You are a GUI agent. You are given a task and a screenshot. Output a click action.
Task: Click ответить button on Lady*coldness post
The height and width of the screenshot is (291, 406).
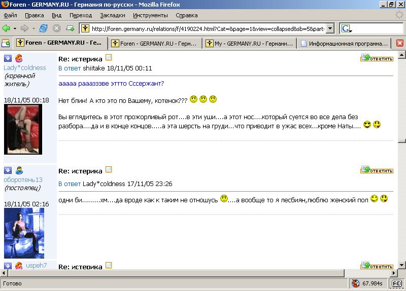pos(377,57)
